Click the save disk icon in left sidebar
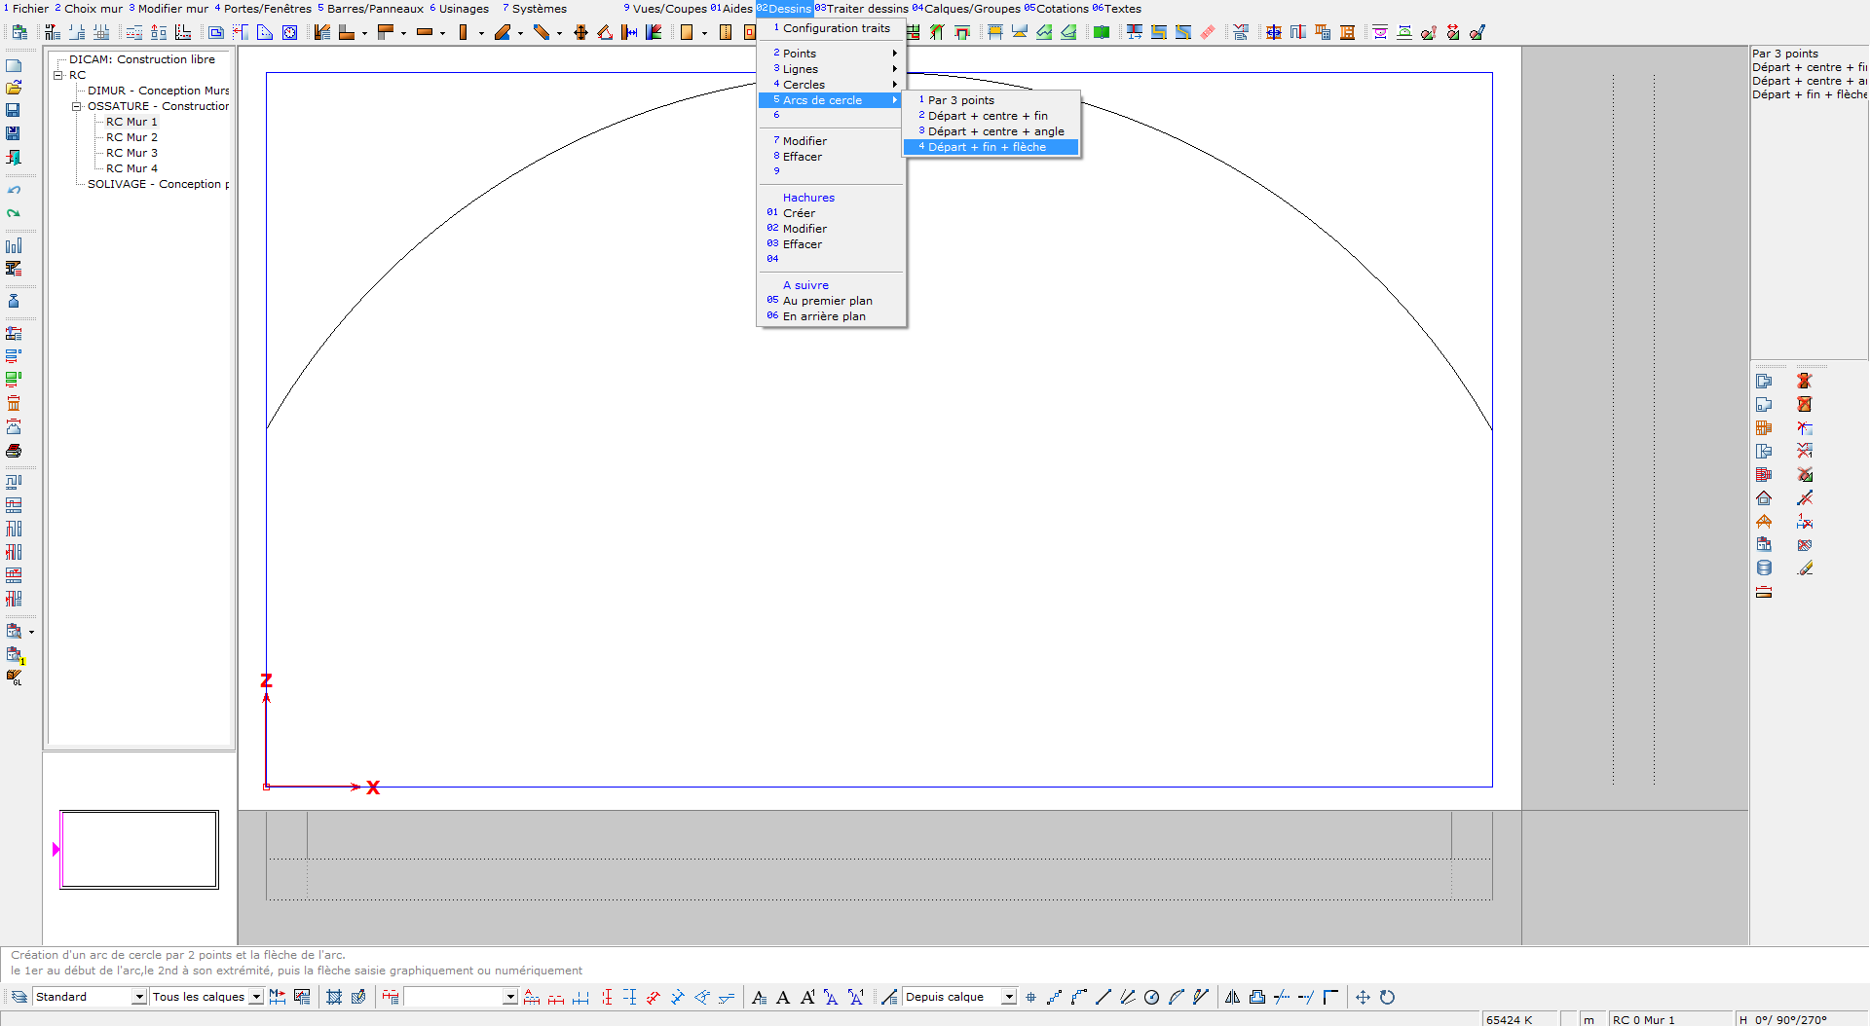Viewport: 1870px width, 1026px height. [14, 110]
